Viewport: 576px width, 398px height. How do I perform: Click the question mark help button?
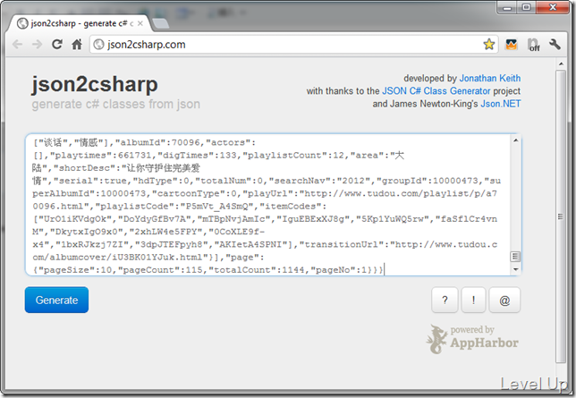click(x=445, y=301)
